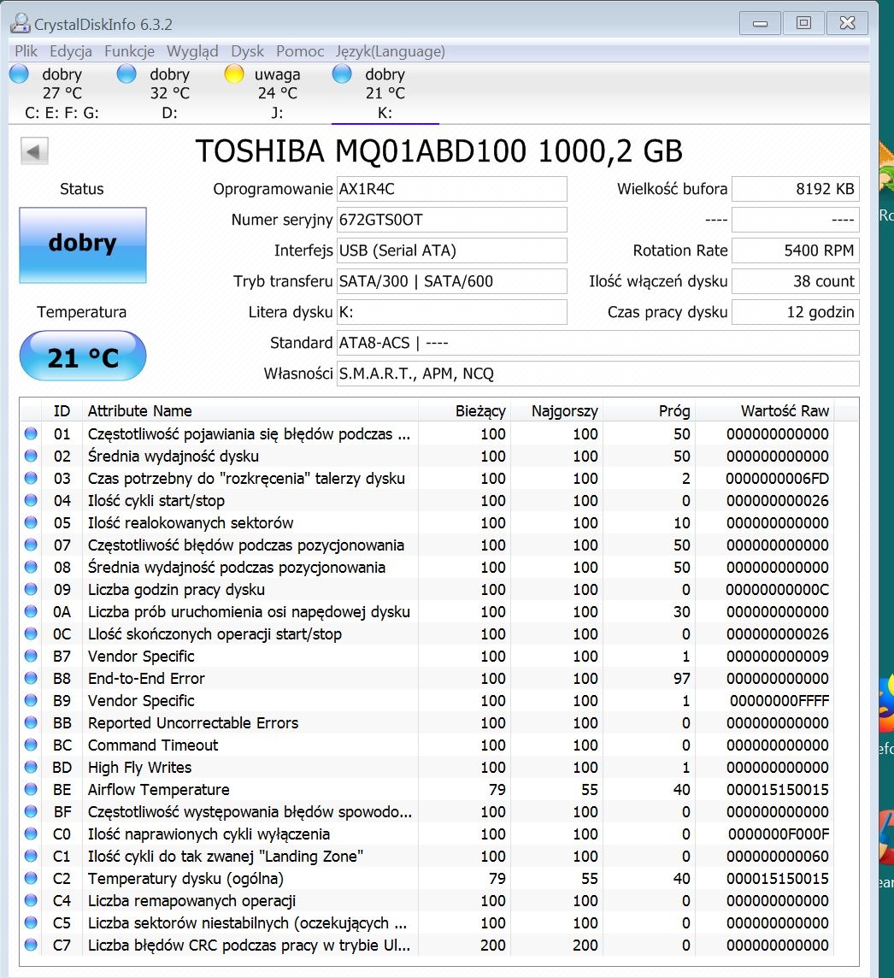Click the 'Próg' column header
Screen dimensions: 894x978
[x=649, y=411]
